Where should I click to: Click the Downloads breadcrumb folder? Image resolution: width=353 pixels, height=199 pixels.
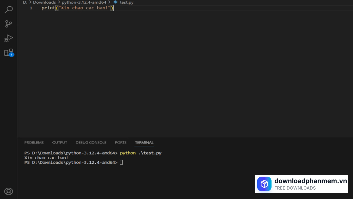coord(44,2)
